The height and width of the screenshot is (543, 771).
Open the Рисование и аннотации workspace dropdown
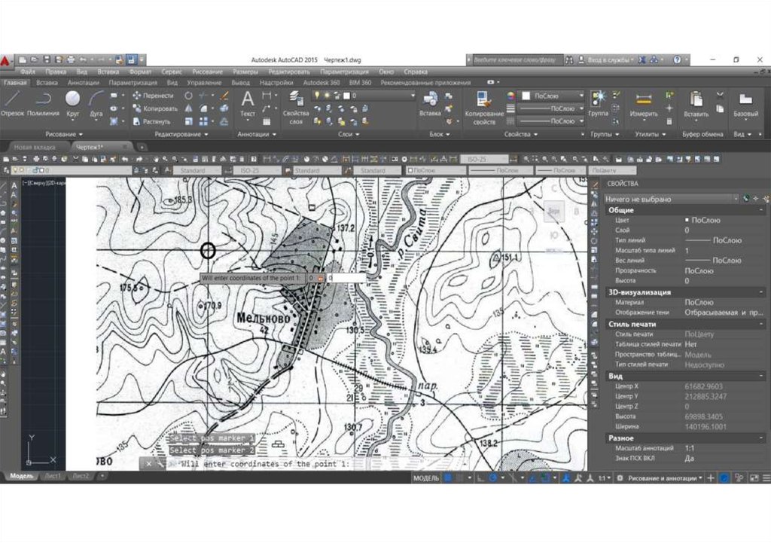pos(663,477)
